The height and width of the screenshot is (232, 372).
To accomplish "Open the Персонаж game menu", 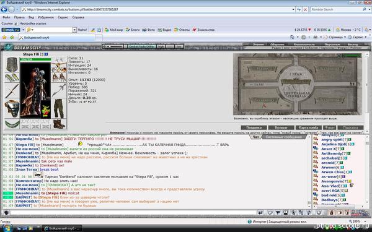I will click(332, 45).
